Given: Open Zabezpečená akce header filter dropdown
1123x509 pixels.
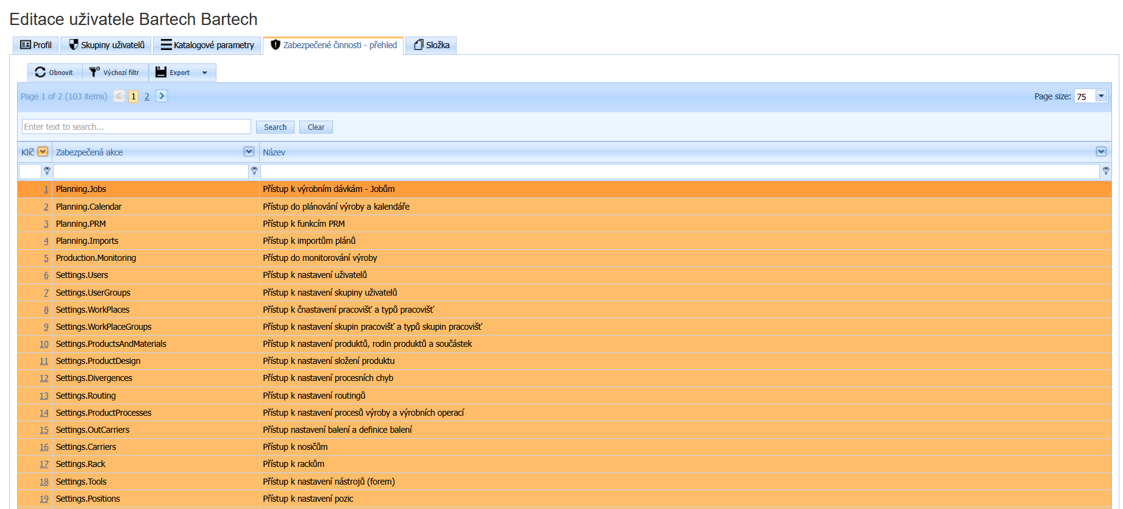Looking at the screenshot, I should [x=249, y=152].
